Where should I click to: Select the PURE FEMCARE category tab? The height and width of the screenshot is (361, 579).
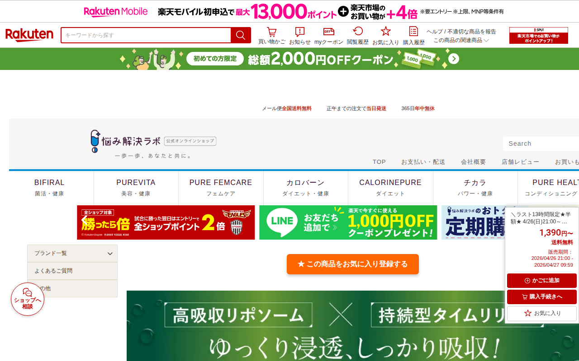tap(221, 188)
